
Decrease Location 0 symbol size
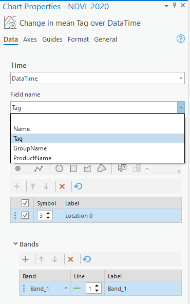(48, 218)
